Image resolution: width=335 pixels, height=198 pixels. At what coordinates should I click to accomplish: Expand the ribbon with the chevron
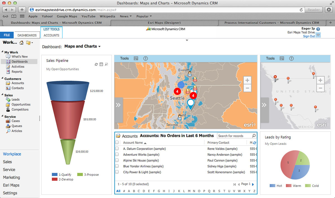(187, 40)
